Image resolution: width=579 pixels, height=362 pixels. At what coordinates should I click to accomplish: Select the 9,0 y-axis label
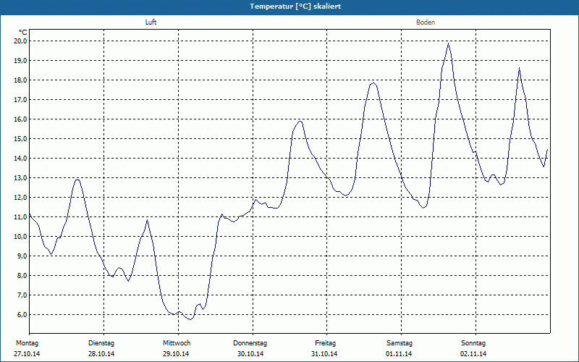point(22,256)
